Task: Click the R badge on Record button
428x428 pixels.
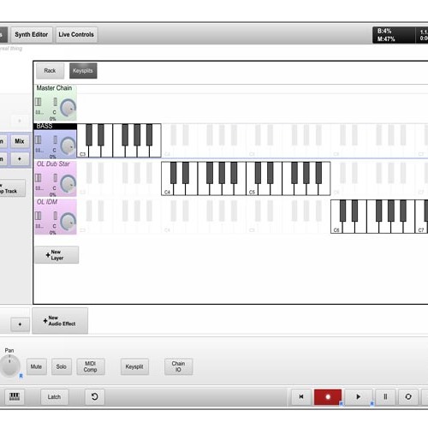Action: 341,403
